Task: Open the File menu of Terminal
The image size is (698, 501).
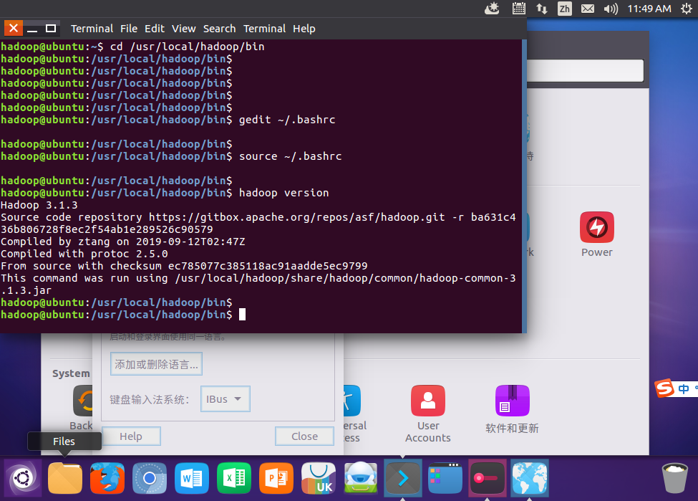Action: pyautogui.click(x=129, y=29)
